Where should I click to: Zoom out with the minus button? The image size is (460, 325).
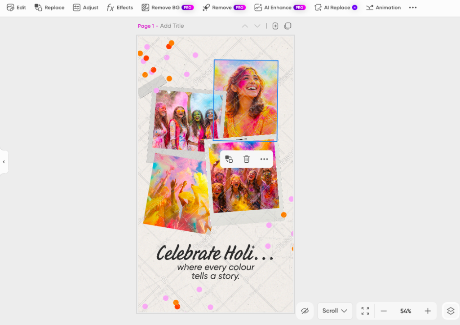pos(384,311)
